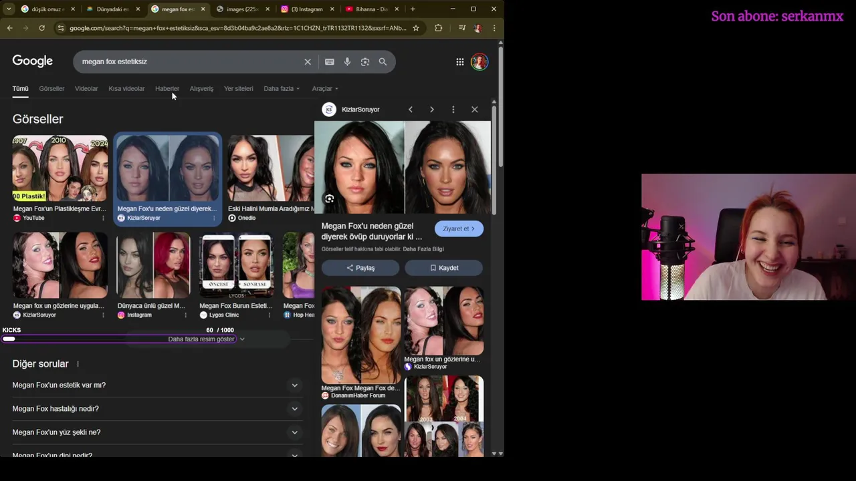Clear the search query
856x481 pixels.
pyautogui.click(x=308, y=61)
